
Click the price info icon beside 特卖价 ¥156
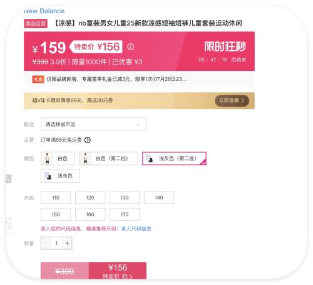click(x=130, y=46)
